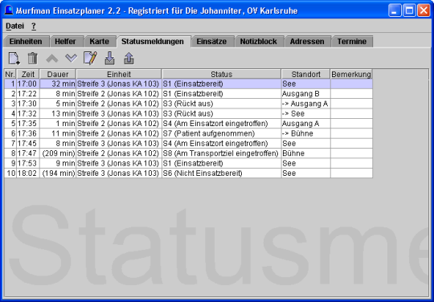Click the Status column header
Screen dimensions: 434x302
tap(222, 74)
